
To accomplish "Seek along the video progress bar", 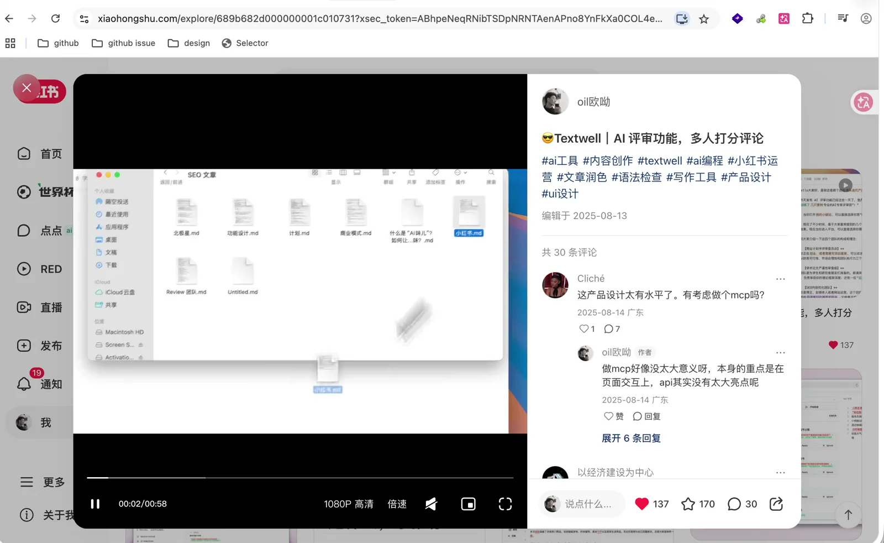I will coord(300,477).
